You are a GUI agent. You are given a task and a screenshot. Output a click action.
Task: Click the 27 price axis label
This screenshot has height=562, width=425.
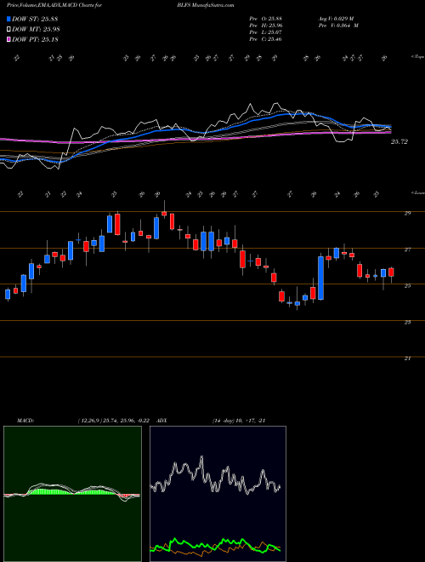click(407, 249)
